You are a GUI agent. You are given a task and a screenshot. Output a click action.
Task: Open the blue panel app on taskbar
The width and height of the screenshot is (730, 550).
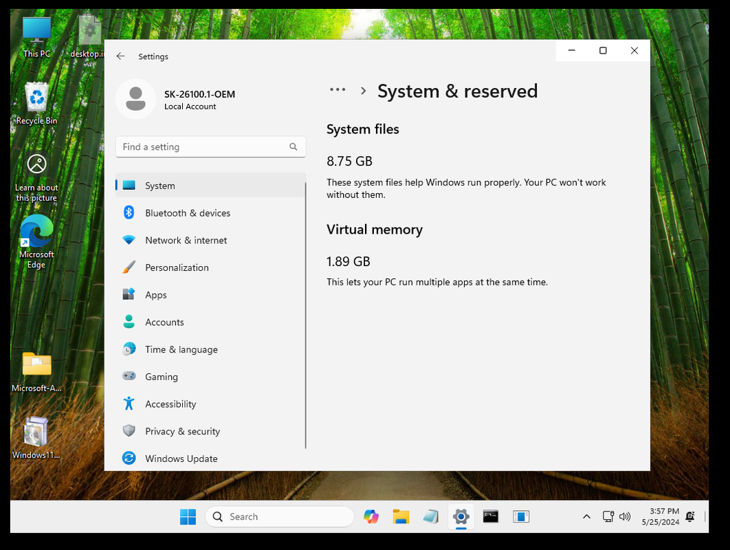coord(521,516)
